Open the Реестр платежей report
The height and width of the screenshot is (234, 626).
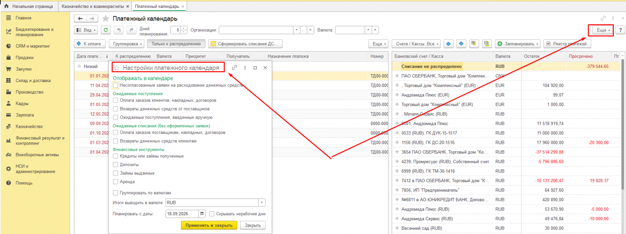[x=567, y=44]
